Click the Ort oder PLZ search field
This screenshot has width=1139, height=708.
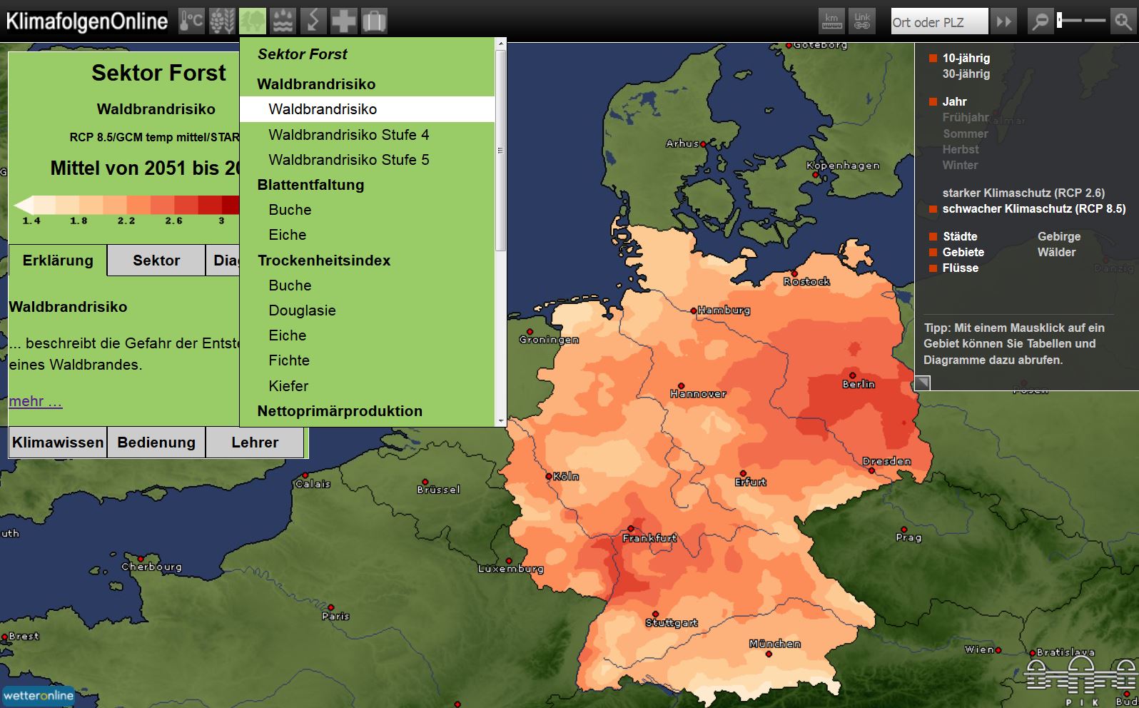click(938, 22)
